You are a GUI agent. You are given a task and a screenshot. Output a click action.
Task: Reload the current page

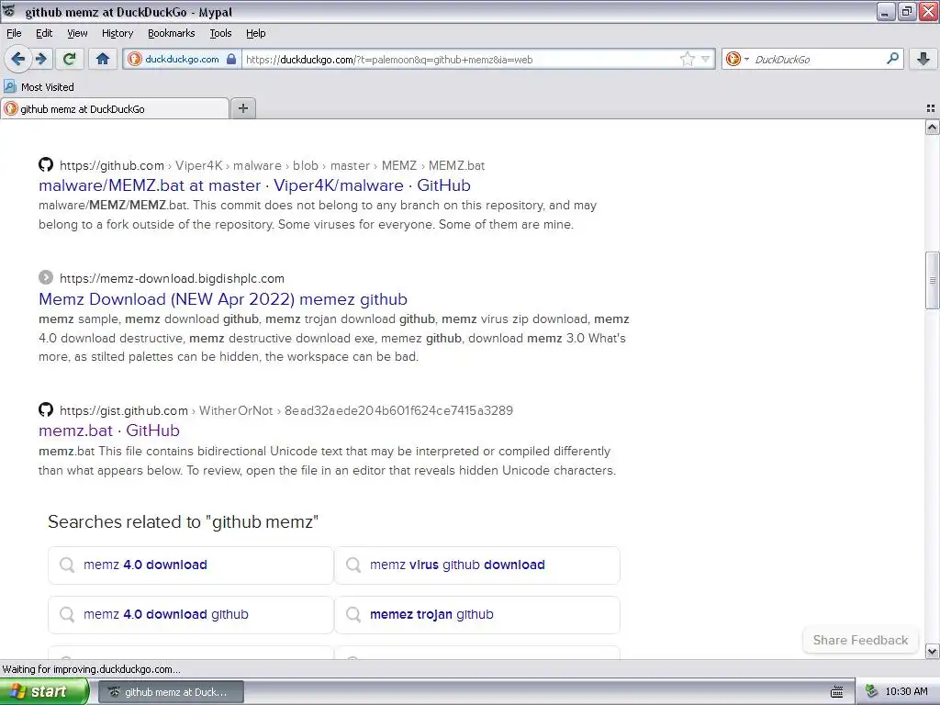coord(70,59)
